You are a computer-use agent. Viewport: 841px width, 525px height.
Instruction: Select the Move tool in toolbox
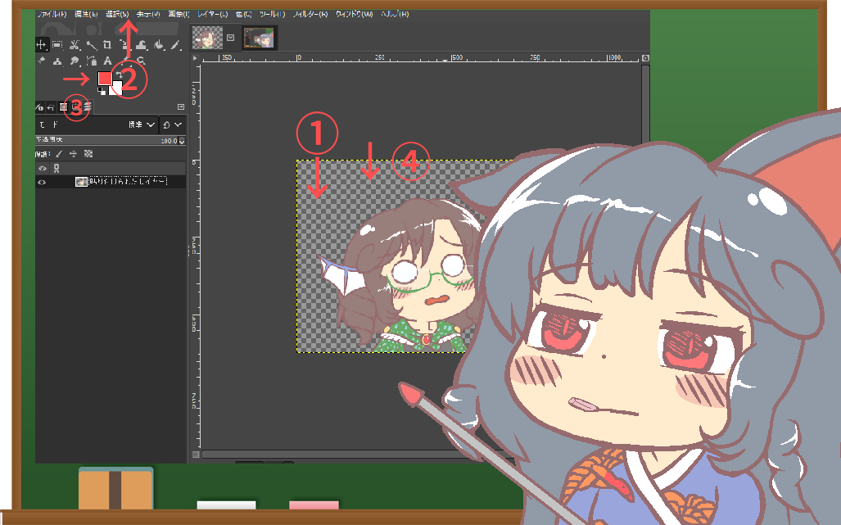click(x=41, y=45)
